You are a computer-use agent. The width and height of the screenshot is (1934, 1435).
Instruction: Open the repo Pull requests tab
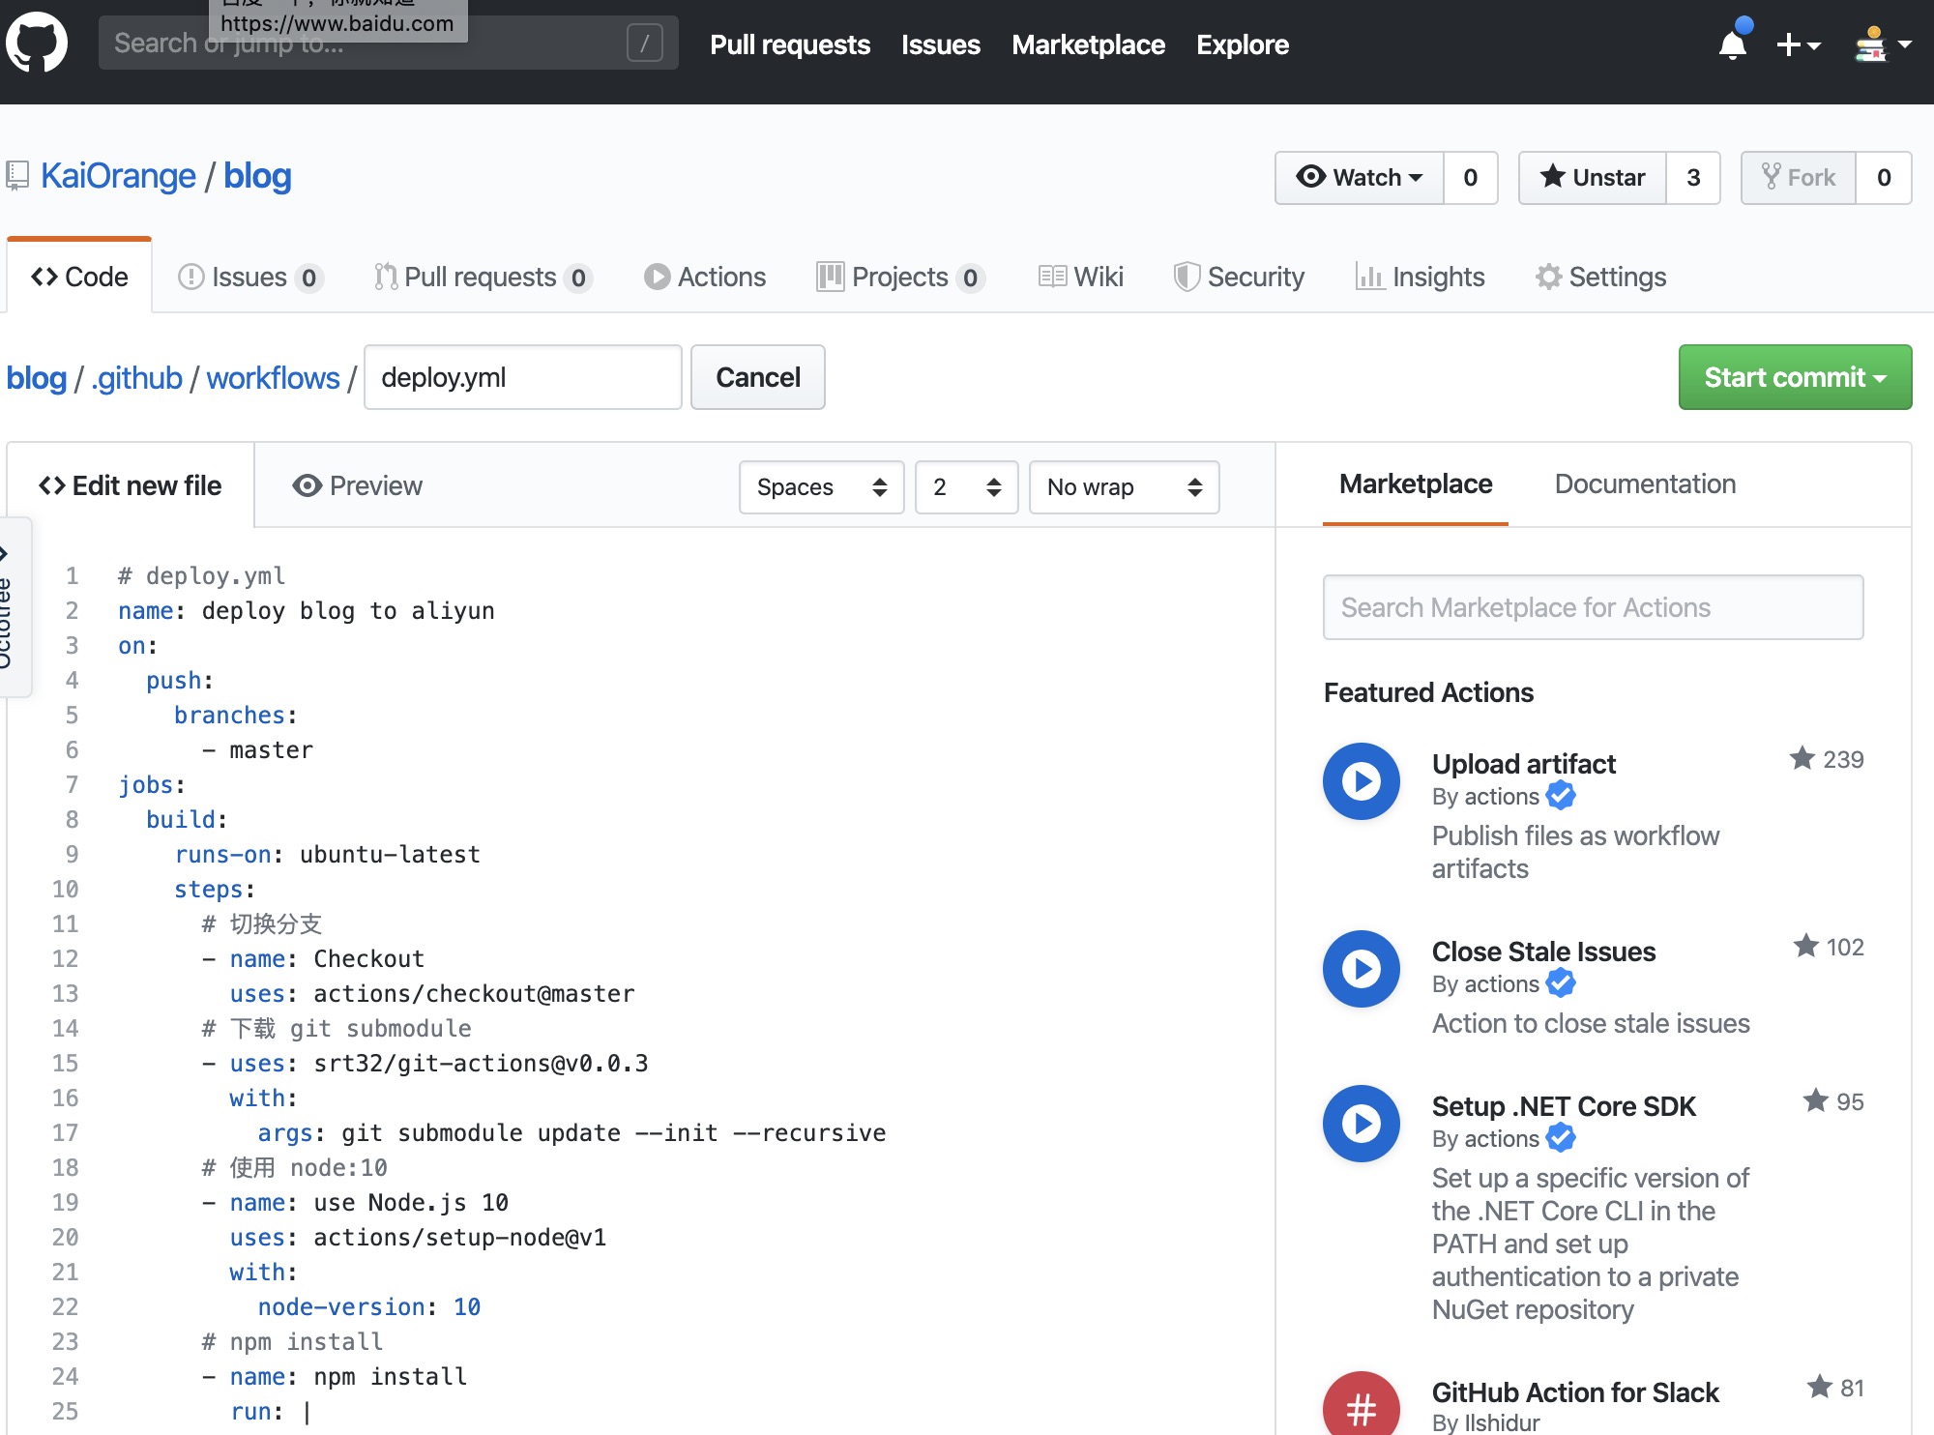pos(483,278)
